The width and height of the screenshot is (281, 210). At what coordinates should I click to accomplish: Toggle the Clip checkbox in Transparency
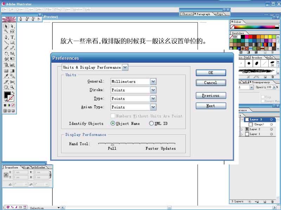(263, 97)
